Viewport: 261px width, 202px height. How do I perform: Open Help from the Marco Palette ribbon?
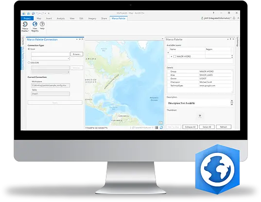point(42,25)
